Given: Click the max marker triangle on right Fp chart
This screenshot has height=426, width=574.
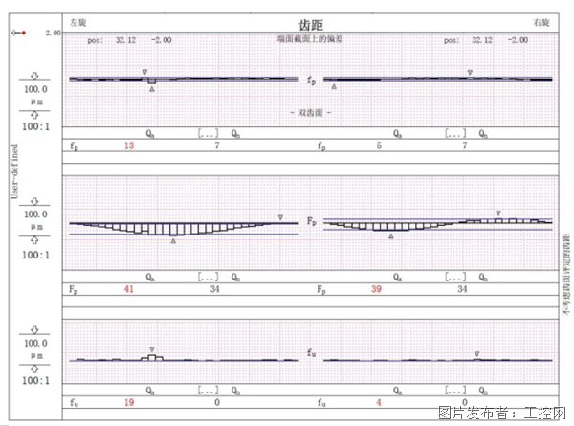Looking at the screenshot, I should [x=497, y=213].
